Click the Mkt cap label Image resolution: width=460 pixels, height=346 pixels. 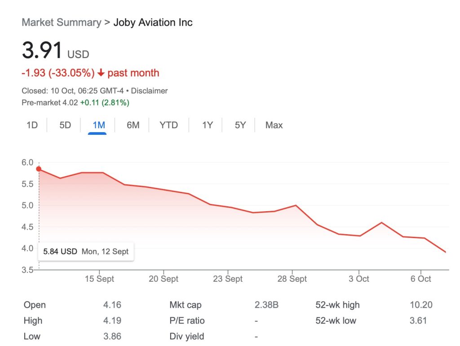186,305
